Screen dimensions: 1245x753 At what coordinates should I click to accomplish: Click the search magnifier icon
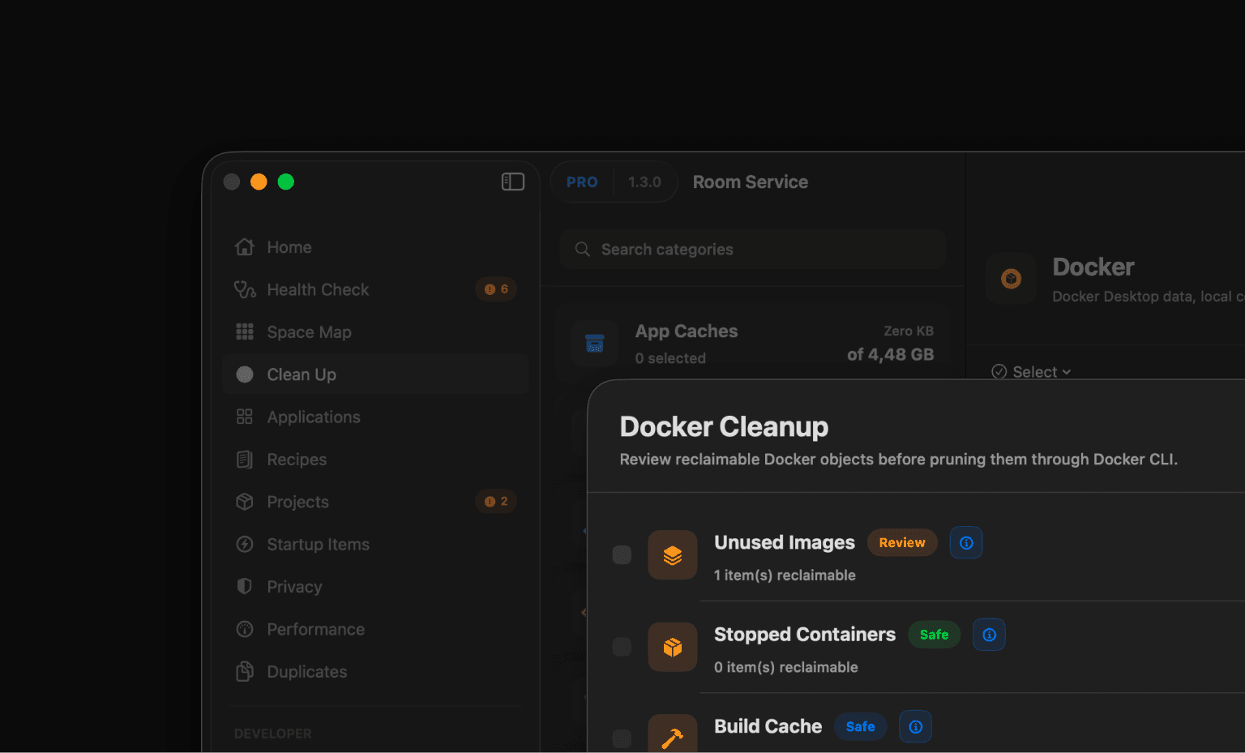pyautogui.click(x=583, y=250)
